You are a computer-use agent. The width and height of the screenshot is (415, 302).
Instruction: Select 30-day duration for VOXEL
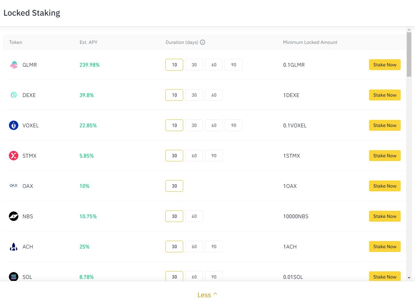click(x=194, y=125)
